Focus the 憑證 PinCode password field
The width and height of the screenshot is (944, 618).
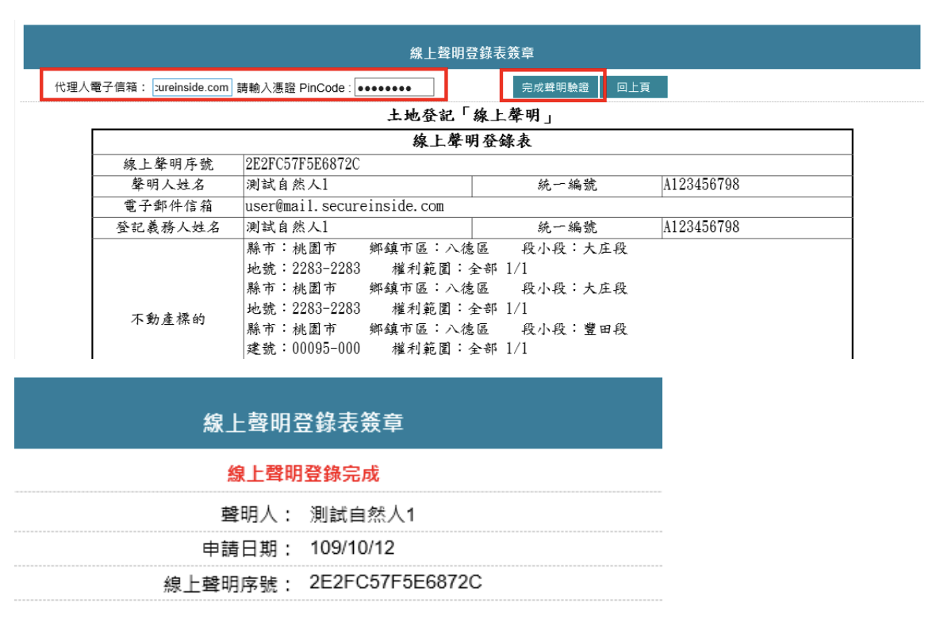(394, 87)
